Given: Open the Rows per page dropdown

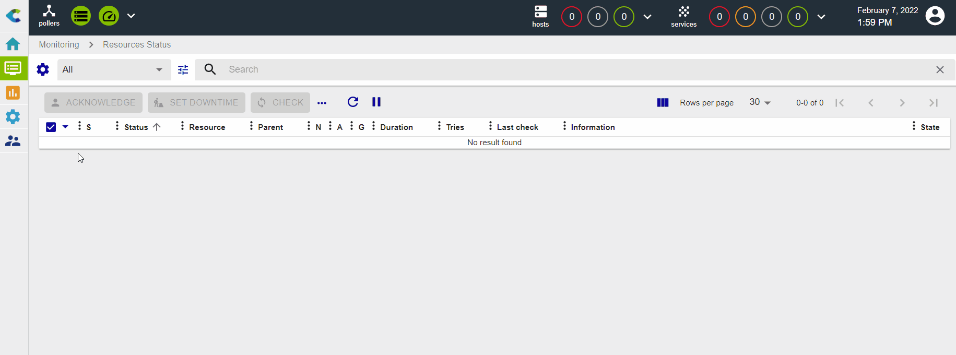Looking at the screenshot, I should click(760, 102).
